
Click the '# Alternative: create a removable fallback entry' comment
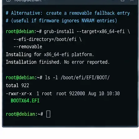tap(68, 13)
